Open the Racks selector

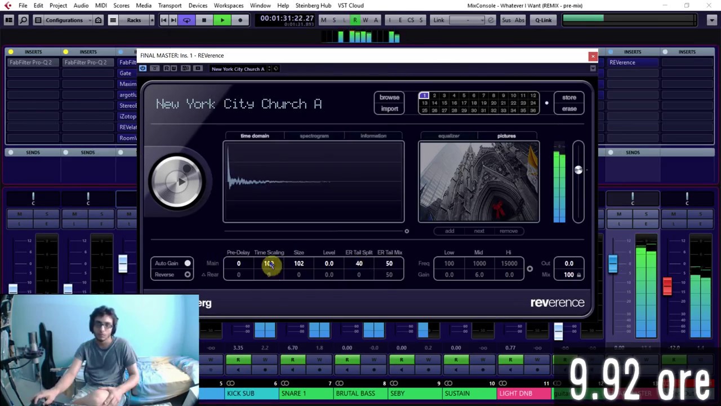tap(134, 20)
